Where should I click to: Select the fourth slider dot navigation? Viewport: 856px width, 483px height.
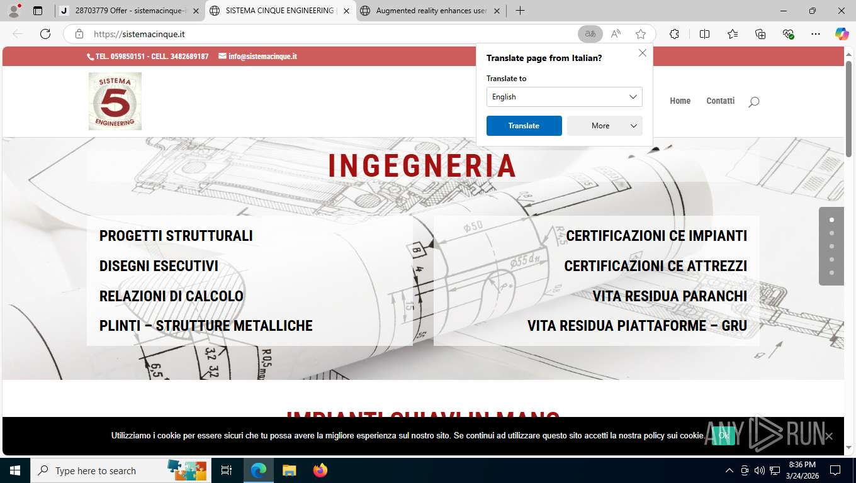pos(831,259)
